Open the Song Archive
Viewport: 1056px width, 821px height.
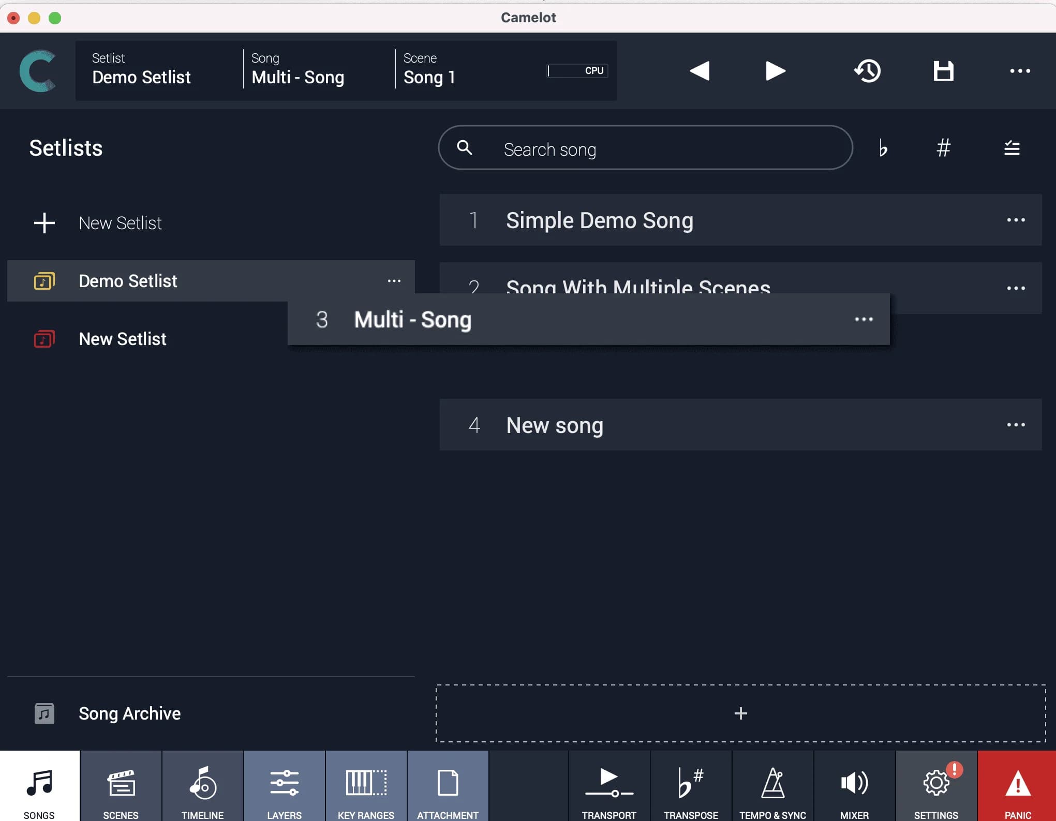pyautogui.click(x=129, y=713)
